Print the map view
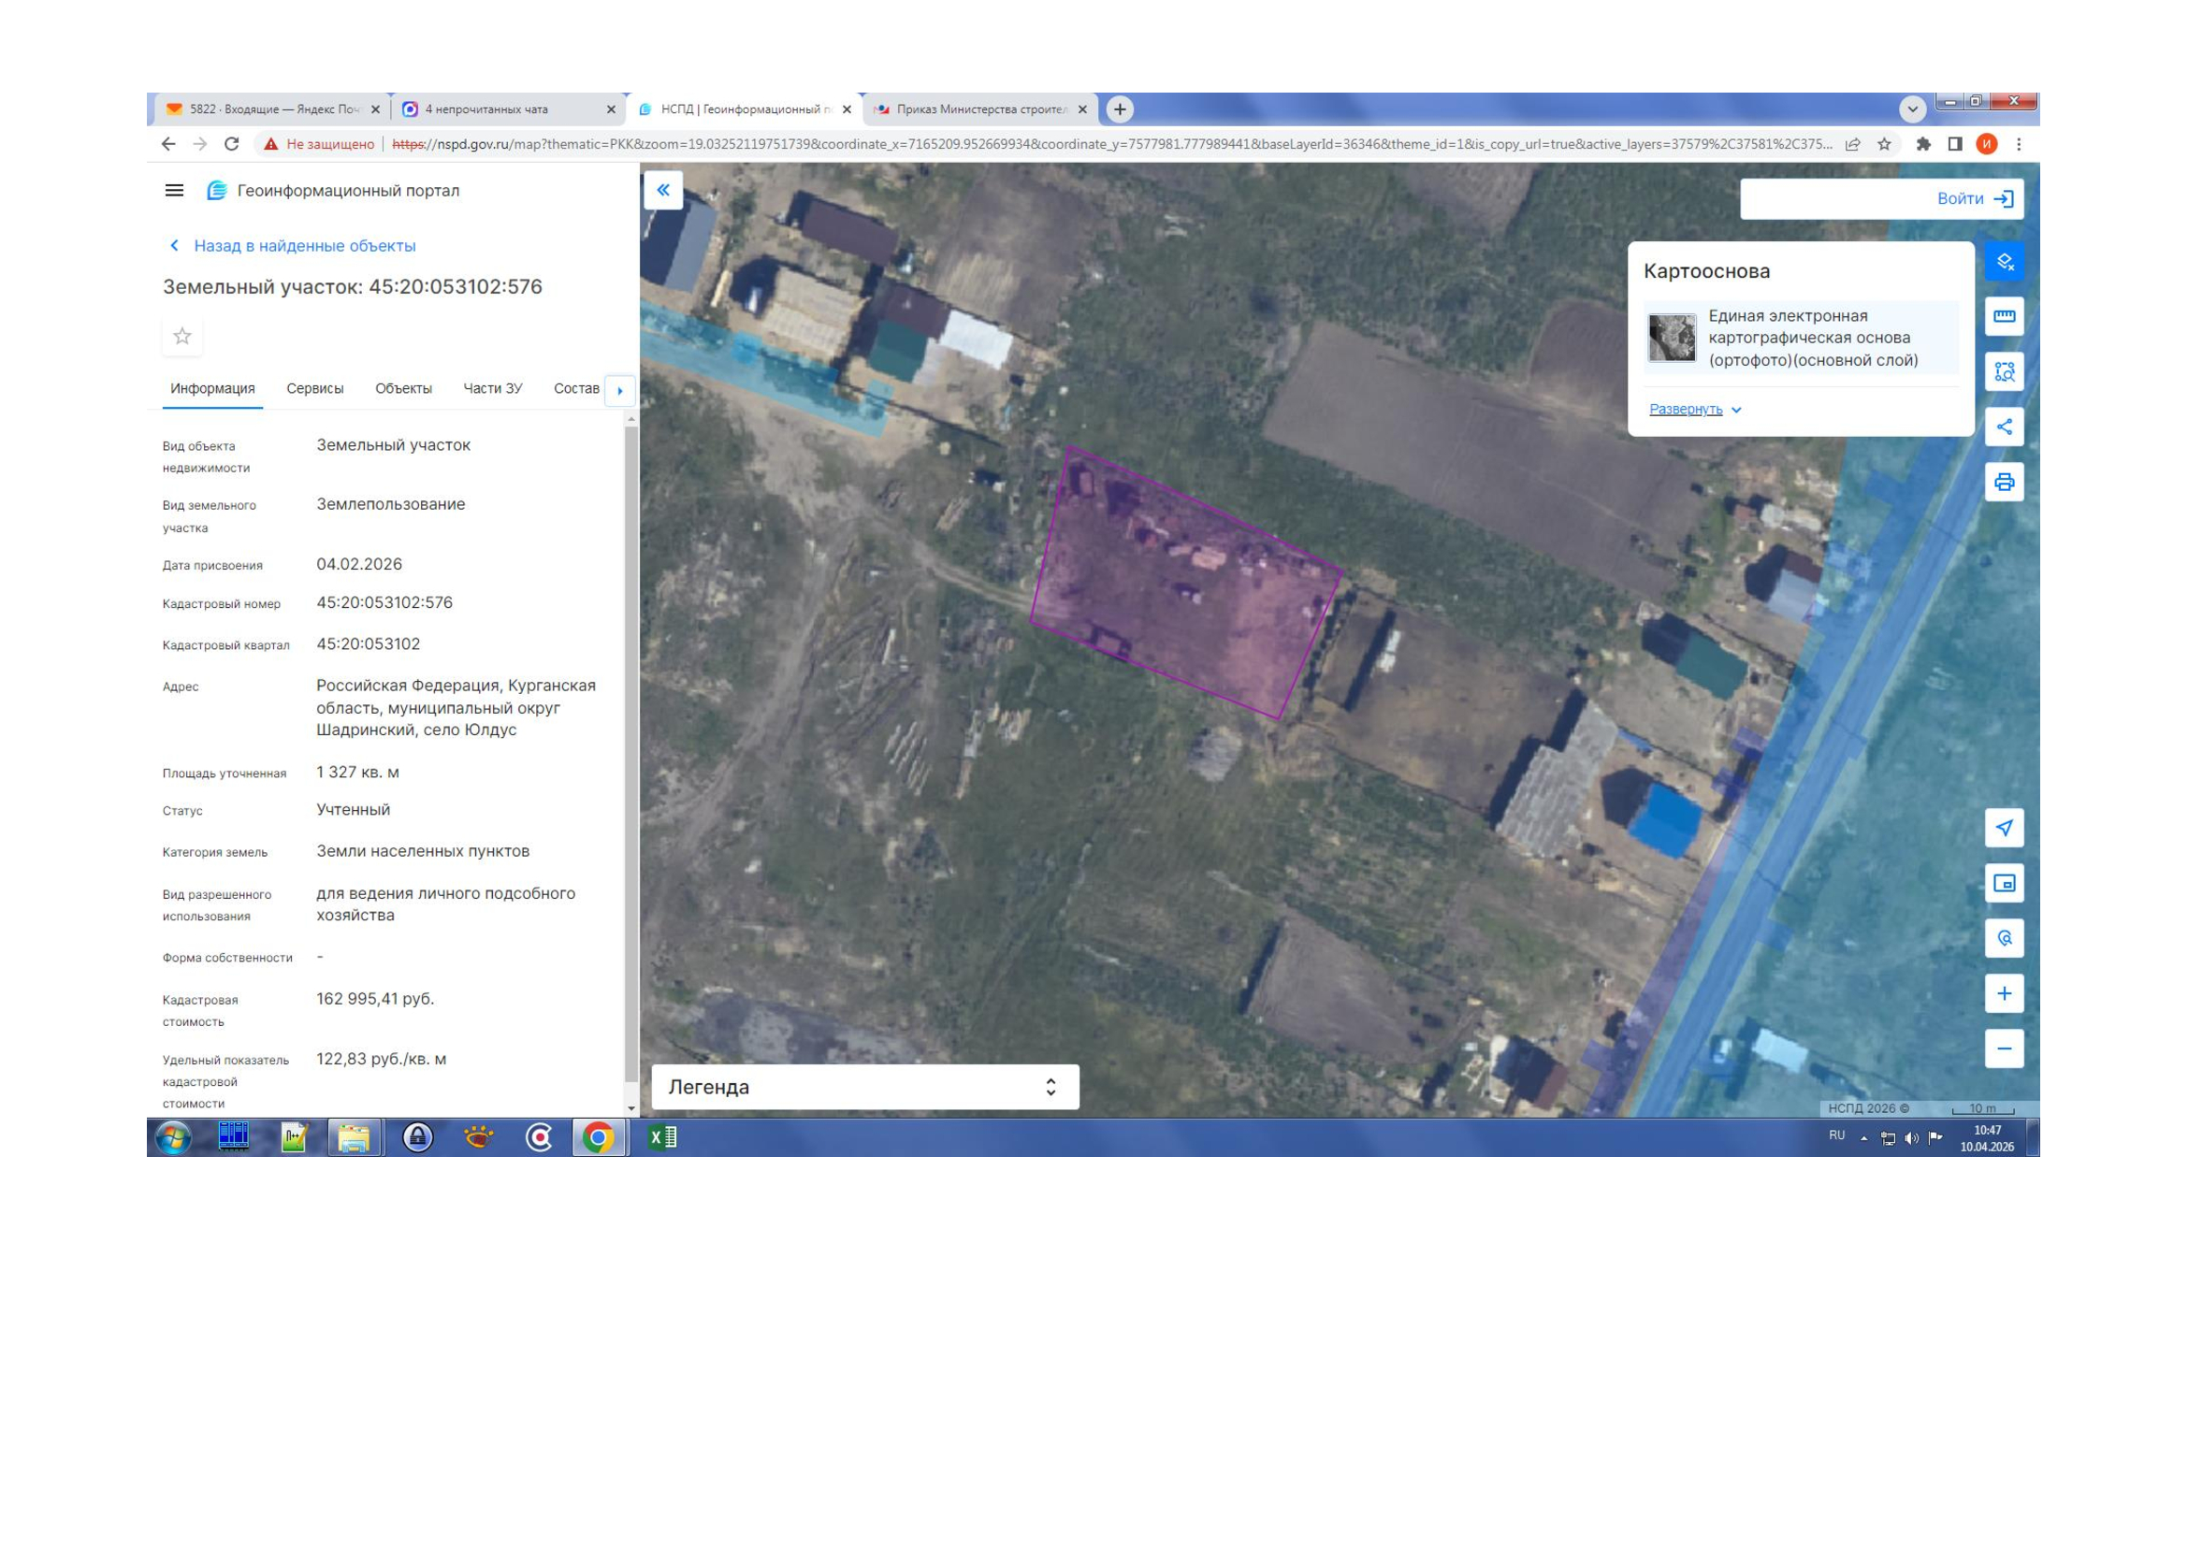2188x1547 pixels. tap(2003, 482)
